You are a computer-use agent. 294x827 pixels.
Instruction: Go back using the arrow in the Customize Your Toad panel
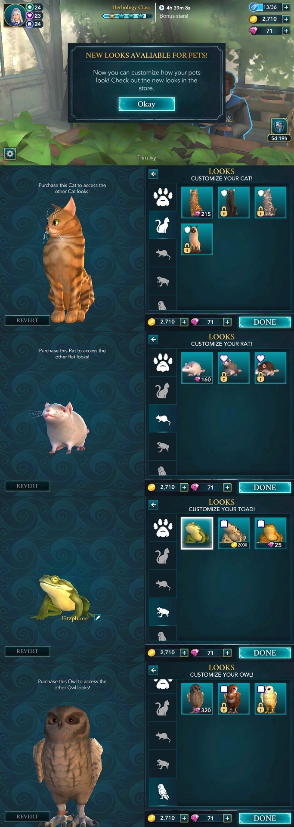coord(153,505)
